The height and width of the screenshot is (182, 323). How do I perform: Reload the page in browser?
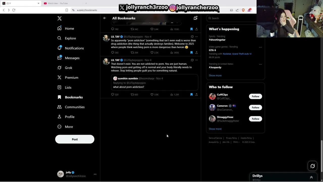[14, 10]
